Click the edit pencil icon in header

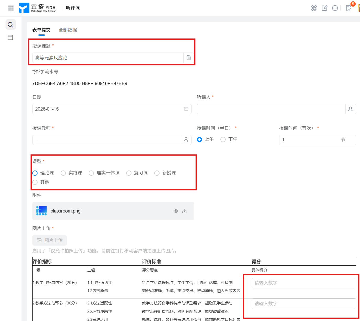325,8
